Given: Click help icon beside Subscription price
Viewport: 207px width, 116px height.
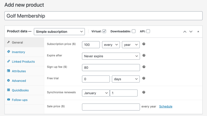Looking at the screenshot, I should click(144, 44).
